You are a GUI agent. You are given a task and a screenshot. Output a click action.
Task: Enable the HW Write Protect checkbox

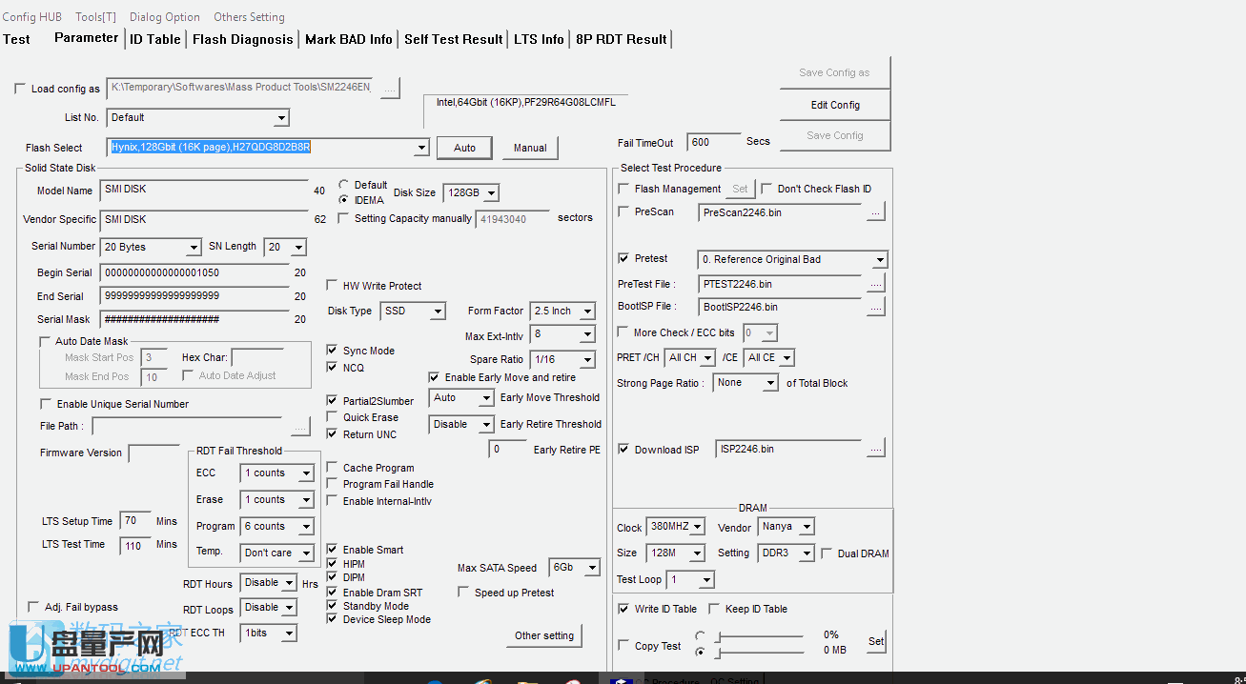pos(332,286)
